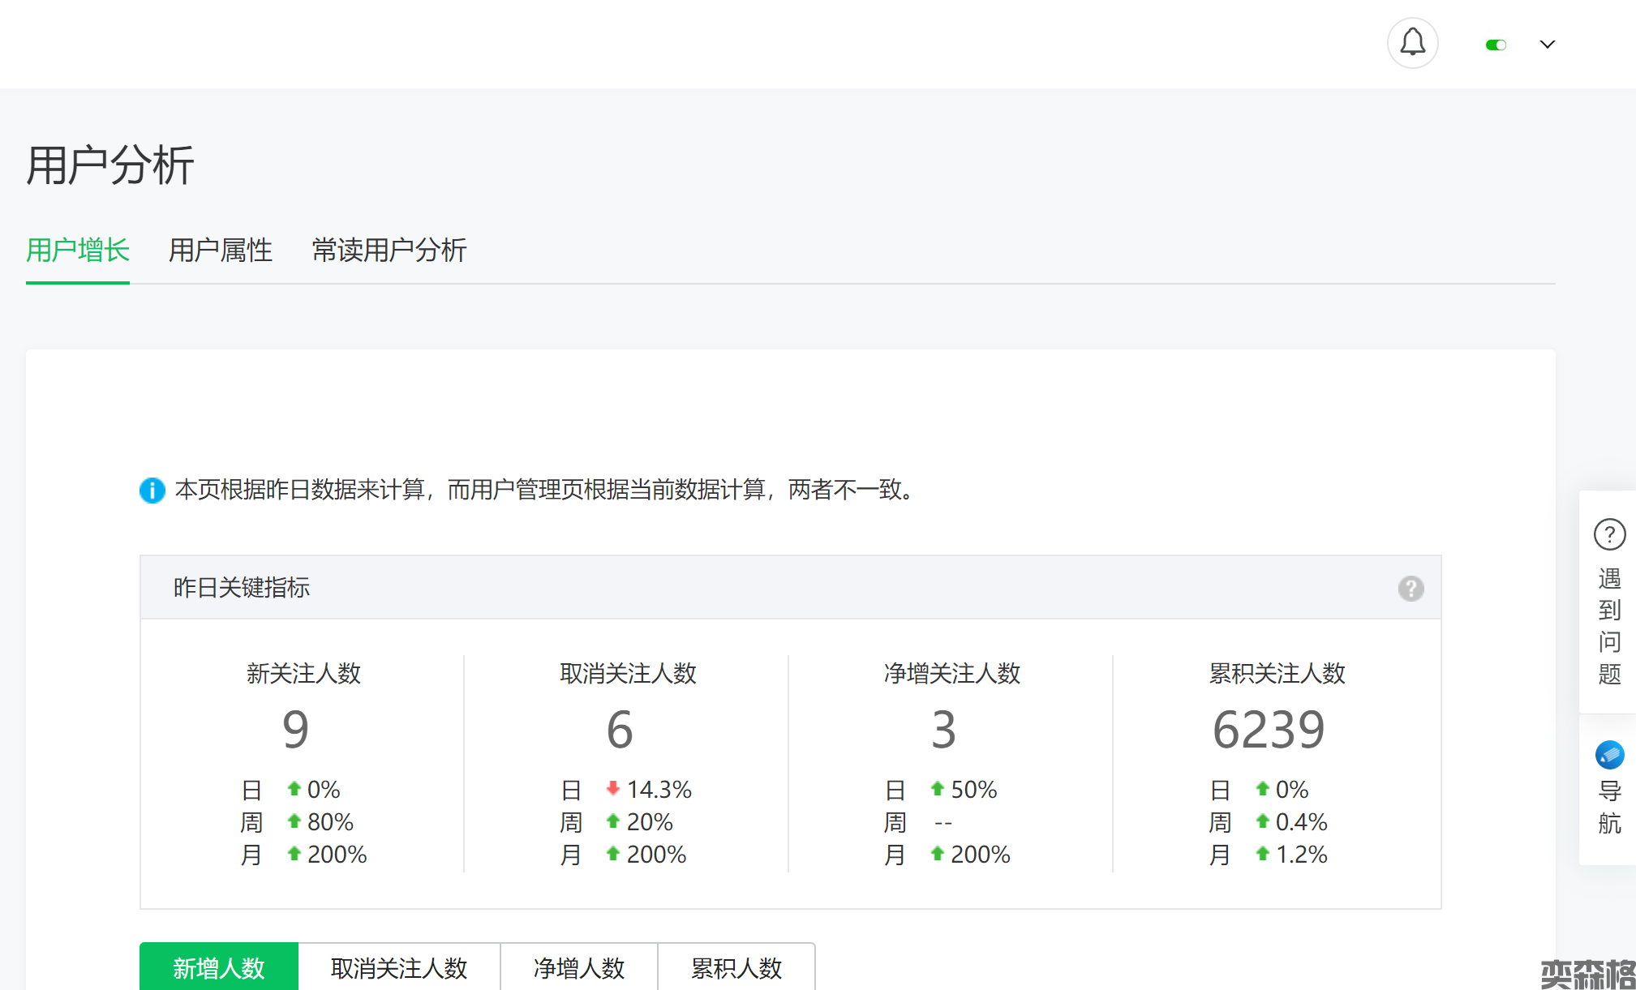1636x990 pixels.
Task: Click the blue info icon beside notice
Action: tap(152, 490)
